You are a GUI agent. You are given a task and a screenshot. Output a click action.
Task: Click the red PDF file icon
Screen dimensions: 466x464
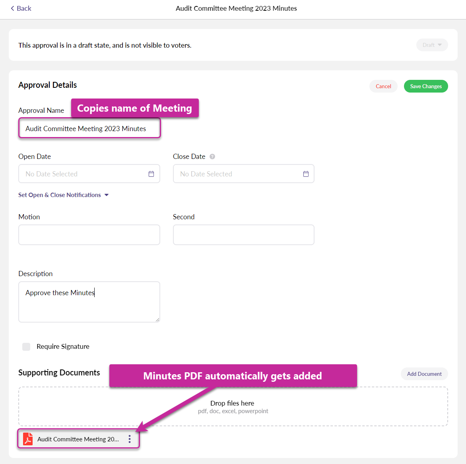(28, 439)
